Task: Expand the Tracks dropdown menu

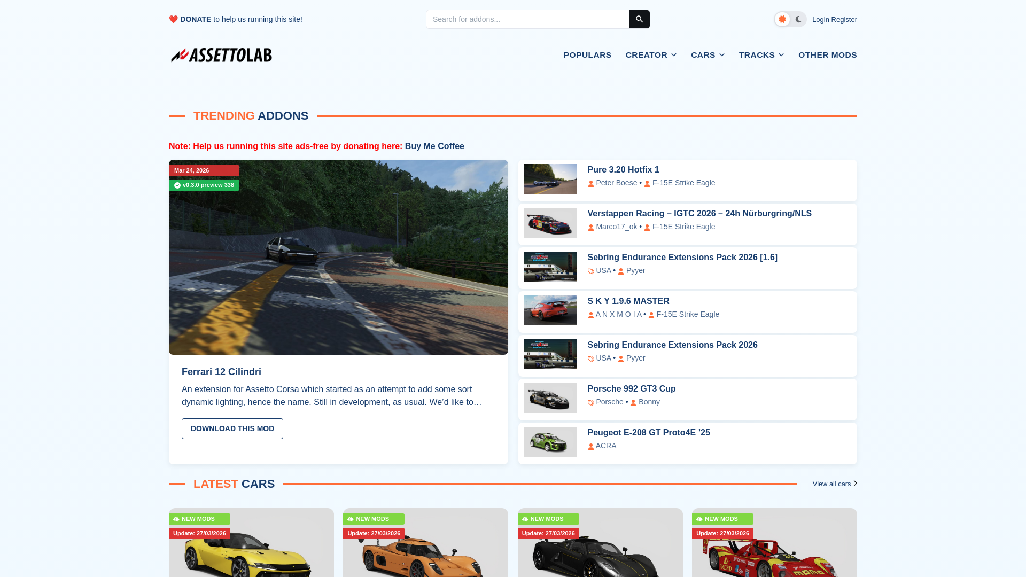Action: click(x=761, y=55)
